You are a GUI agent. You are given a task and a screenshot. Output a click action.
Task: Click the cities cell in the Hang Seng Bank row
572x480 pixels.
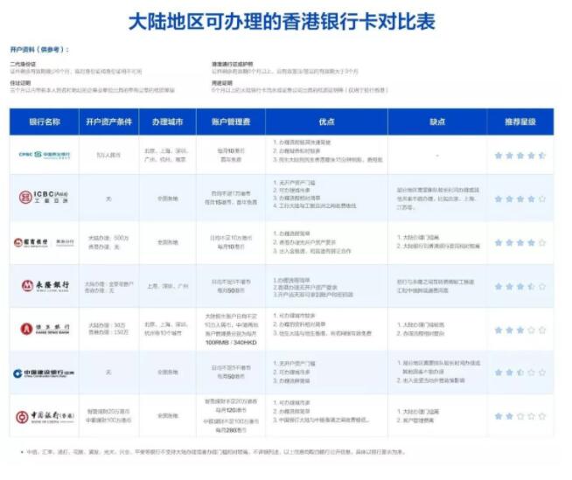click(166, 329)
